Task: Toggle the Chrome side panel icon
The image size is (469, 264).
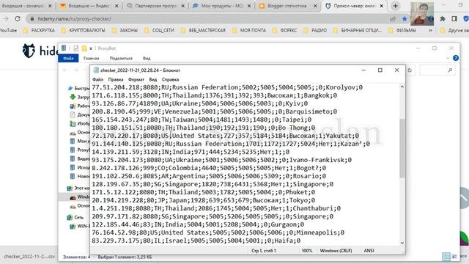Action: (454, 18)
